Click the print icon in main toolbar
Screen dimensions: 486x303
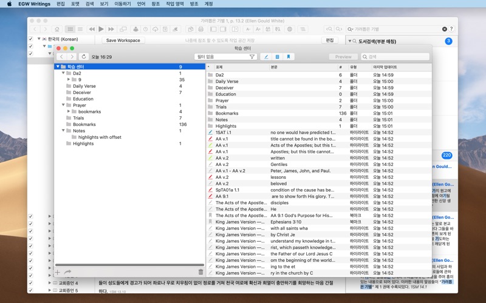point(201,29)
